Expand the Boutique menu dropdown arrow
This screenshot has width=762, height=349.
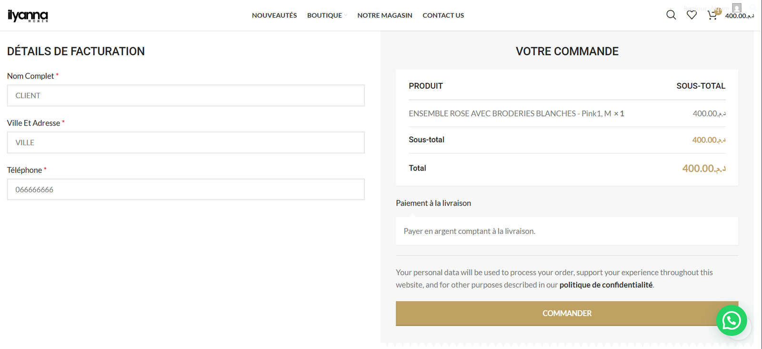click(x=346, y=16)
